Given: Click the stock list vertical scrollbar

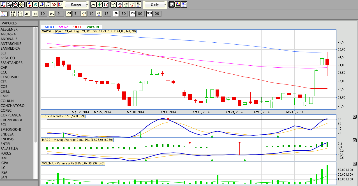Looking at the screenshot, I should click(x=36, y=84).
